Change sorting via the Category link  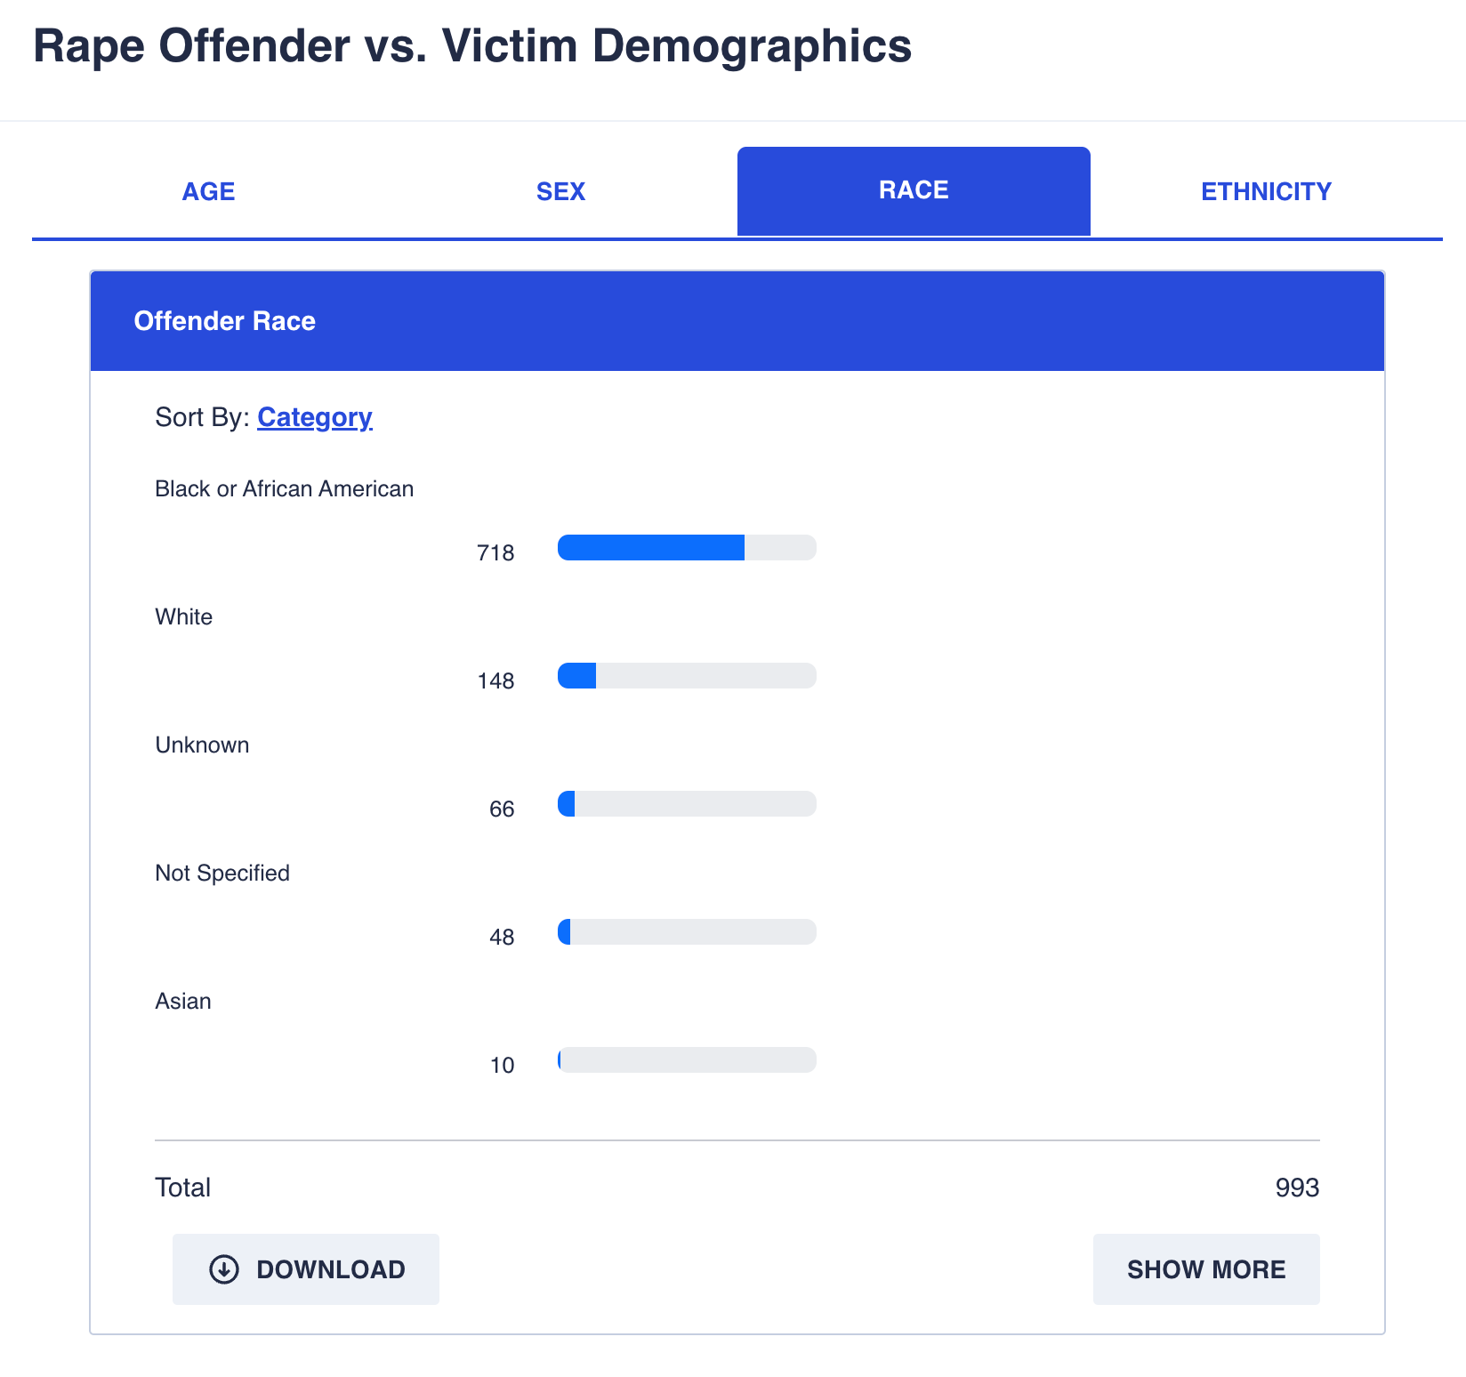tap(315, 417)
